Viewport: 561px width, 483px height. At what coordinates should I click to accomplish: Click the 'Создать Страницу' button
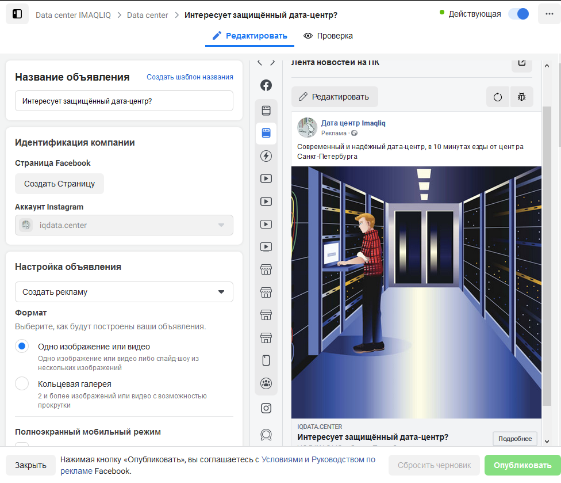(x=60, y=184)
